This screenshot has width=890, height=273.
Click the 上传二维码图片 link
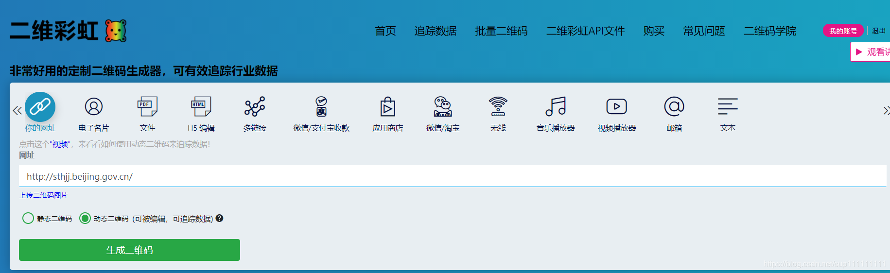[44, 195]
